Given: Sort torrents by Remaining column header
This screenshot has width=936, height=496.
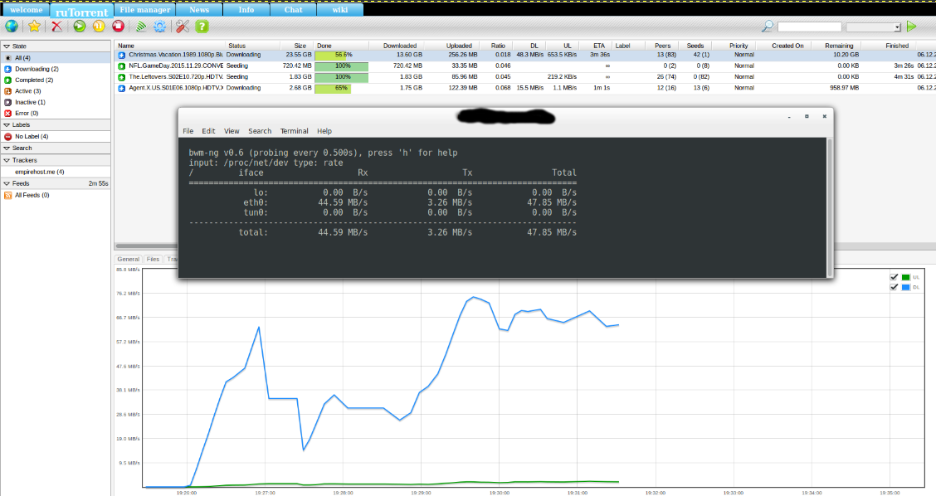Looking at the screenshot, I should pos(839,46).
